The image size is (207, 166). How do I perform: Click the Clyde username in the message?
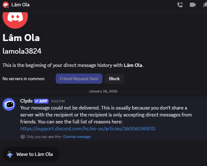point(26,101)
